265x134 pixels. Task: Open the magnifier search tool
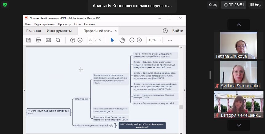point(58,40)
